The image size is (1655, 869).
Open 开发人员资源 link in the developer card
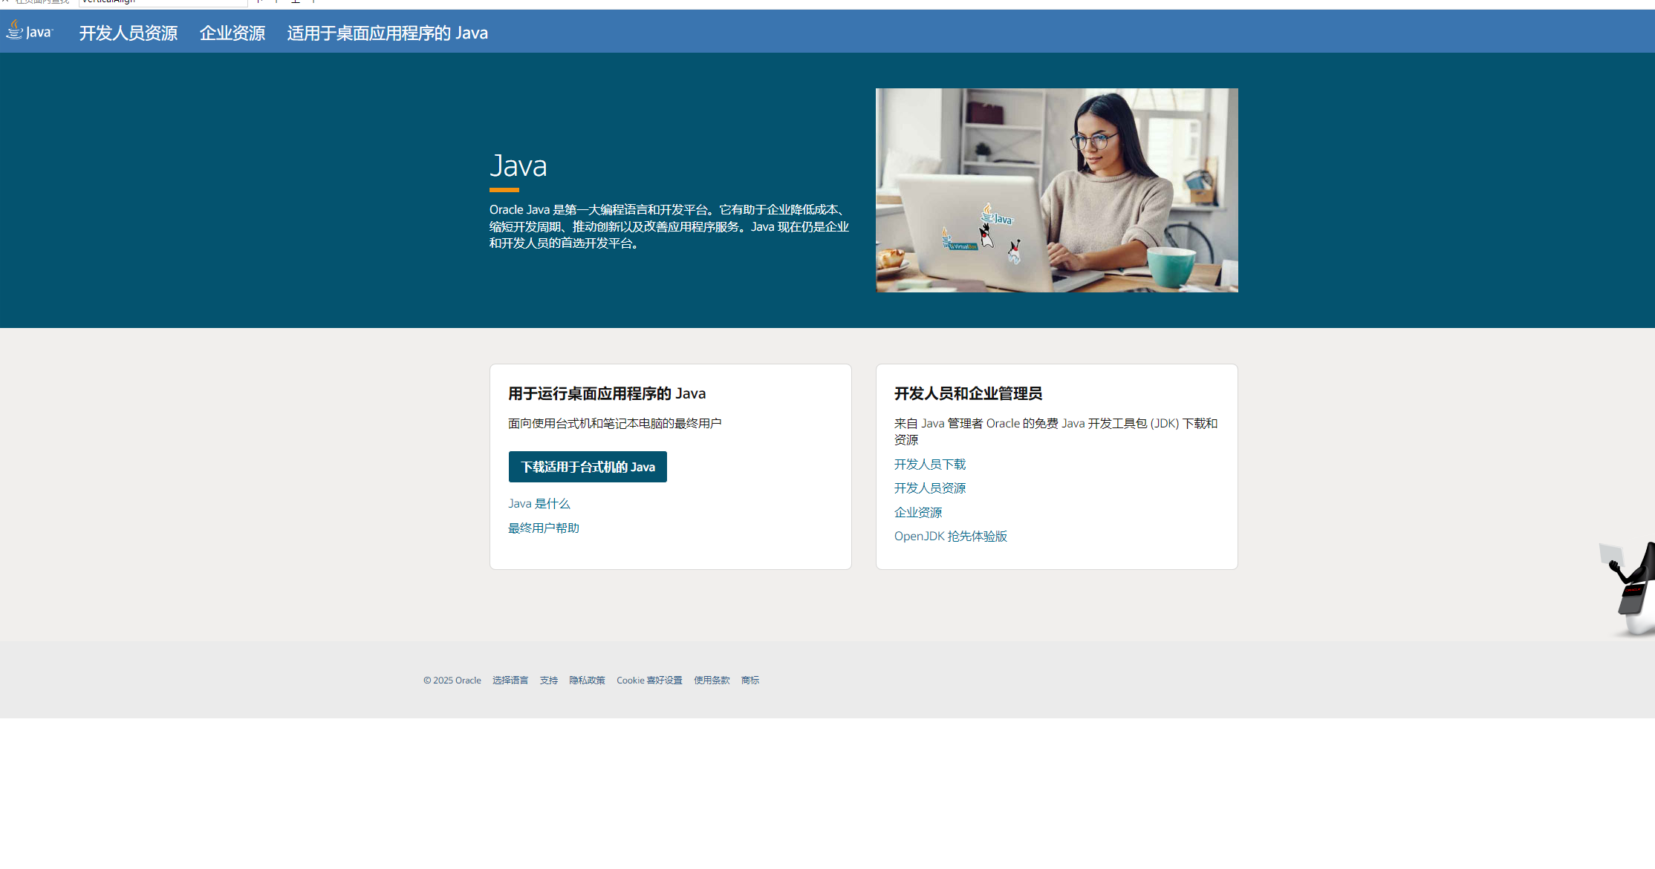tap(930, 488)
